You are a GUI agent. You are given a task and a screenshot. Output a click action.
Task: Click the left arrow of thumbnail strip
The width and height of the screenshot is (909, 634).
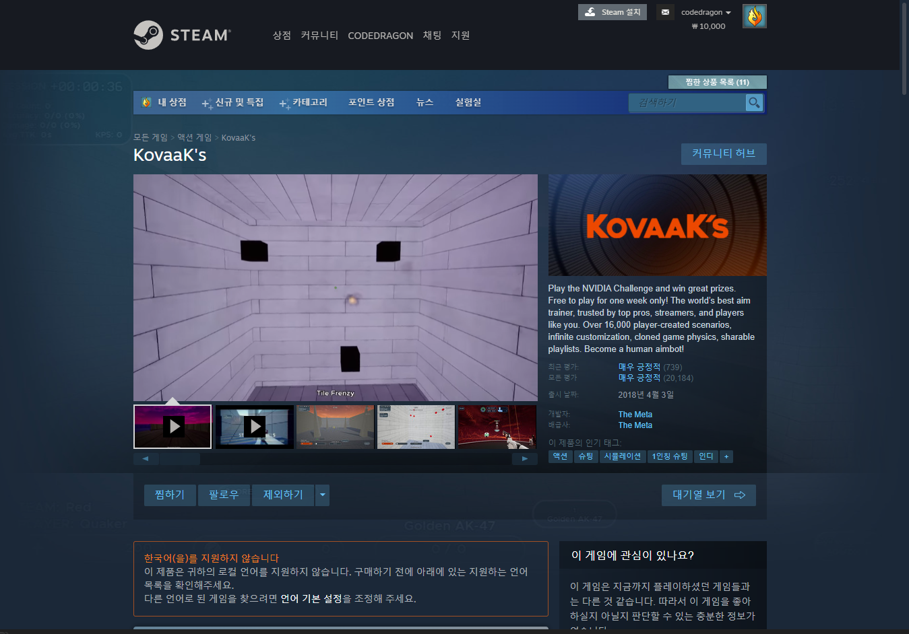coord(146,459)
